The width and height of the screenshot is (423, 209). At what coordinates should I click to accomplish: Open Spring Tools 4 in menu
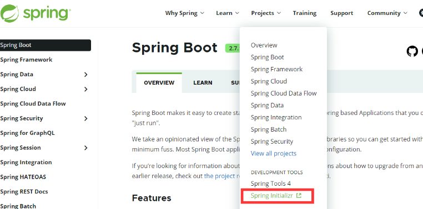(270, 184)
